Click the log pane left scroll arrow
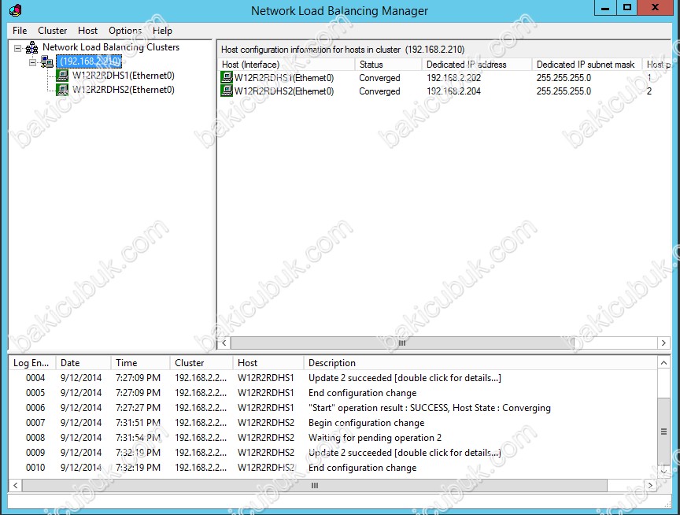This screenshot has height=515, width=680. pyautogui.click(x=16, y=486)
